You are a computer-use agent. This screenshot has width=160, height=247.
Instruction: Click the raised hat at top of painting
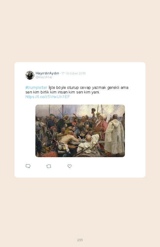click(x=94, y=110)
